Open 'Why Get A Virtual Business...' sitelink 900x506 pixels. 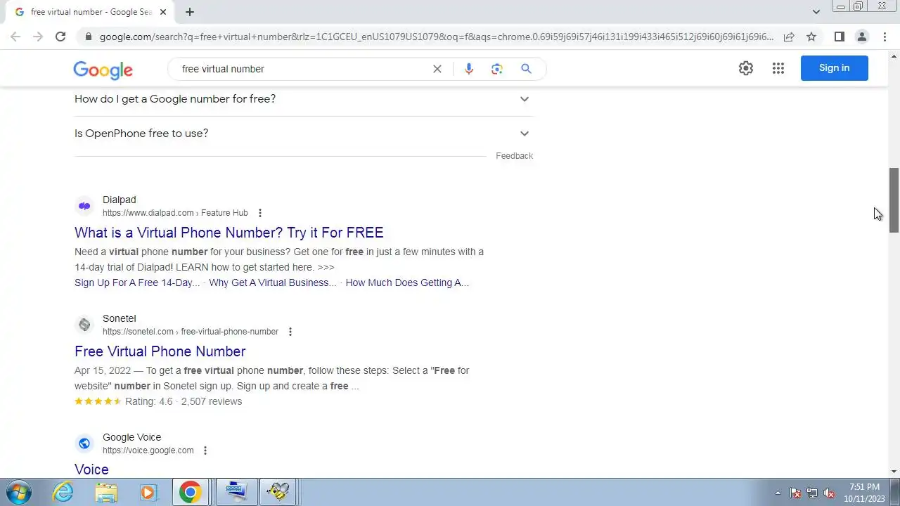pyautogui.click(x=273, y=283)
